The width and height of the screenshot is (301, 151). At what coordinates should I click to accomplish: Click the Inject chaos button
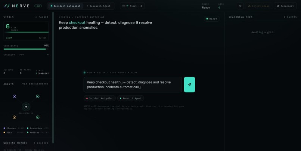(258, 6)
